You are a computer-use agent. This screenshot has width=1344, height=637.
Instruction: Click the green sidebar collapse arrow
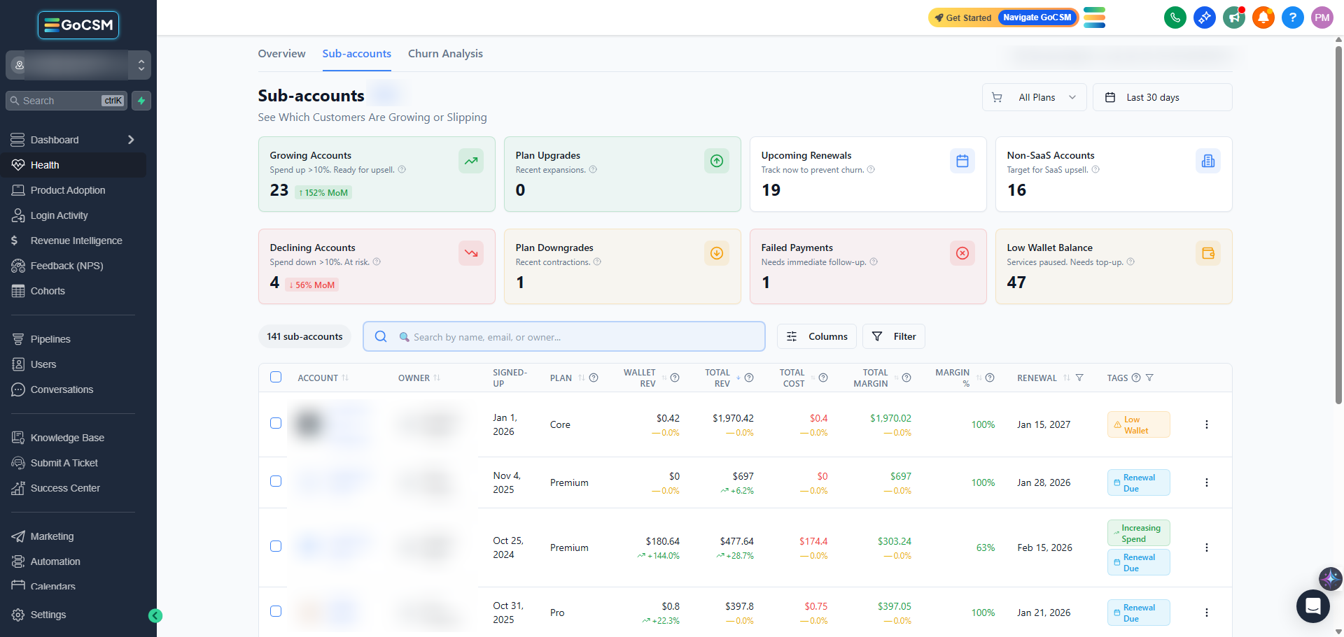155,615
